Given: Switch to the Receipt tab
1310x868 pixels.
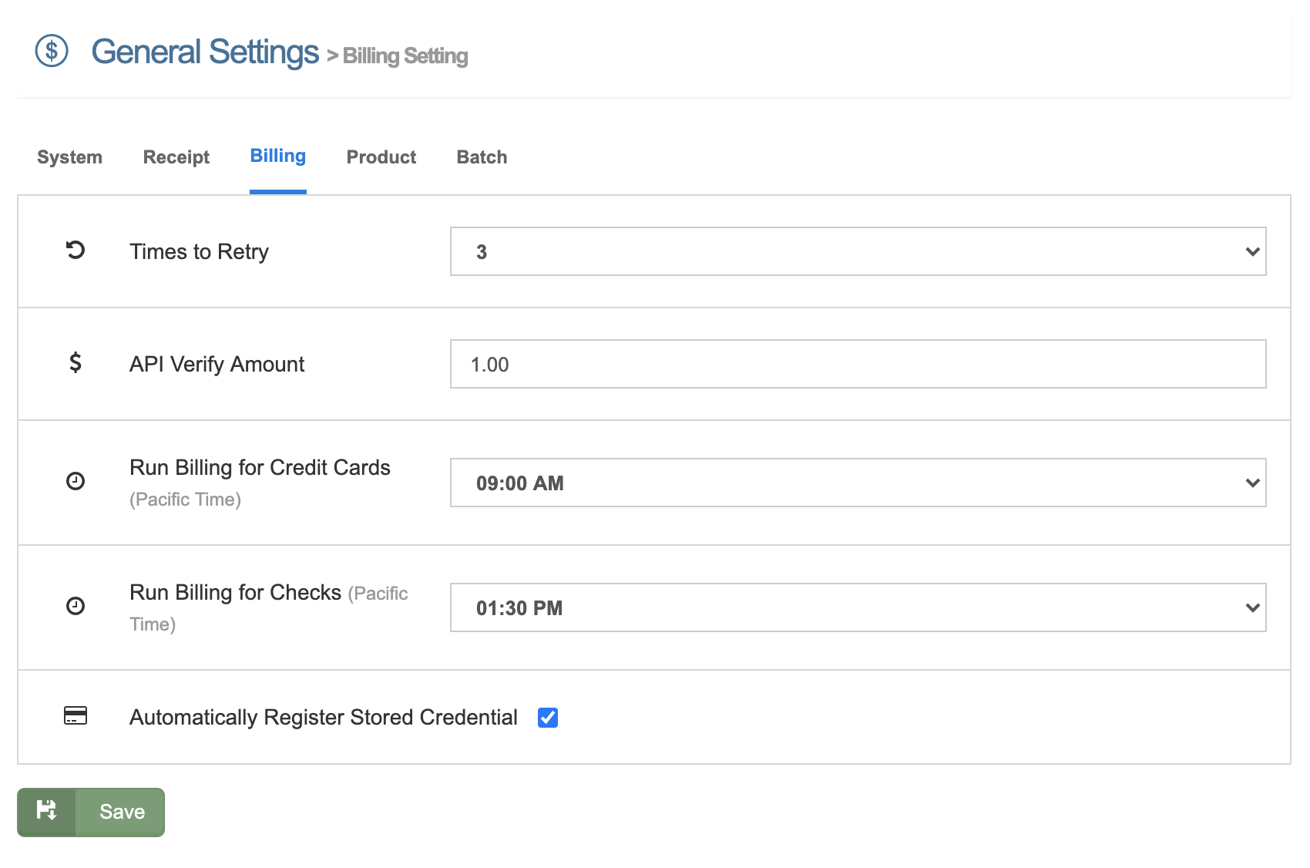Looking at the screenshot, I should tap(176, 156).
